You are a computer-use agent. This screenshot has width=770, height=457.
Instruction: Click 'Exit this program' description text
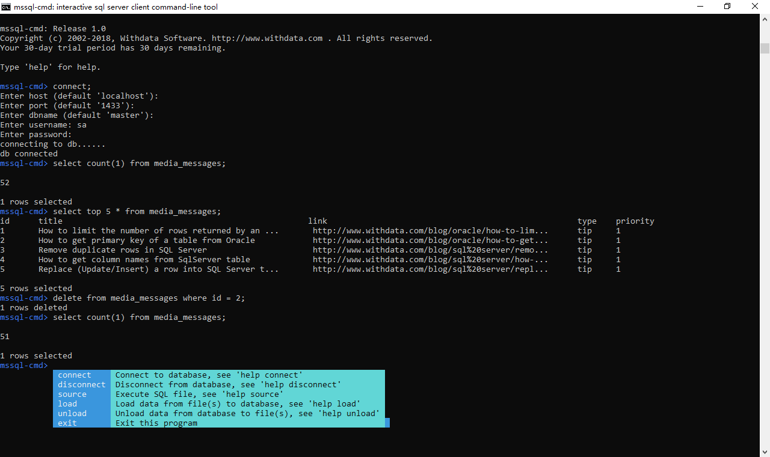click(x=156, y=423)
